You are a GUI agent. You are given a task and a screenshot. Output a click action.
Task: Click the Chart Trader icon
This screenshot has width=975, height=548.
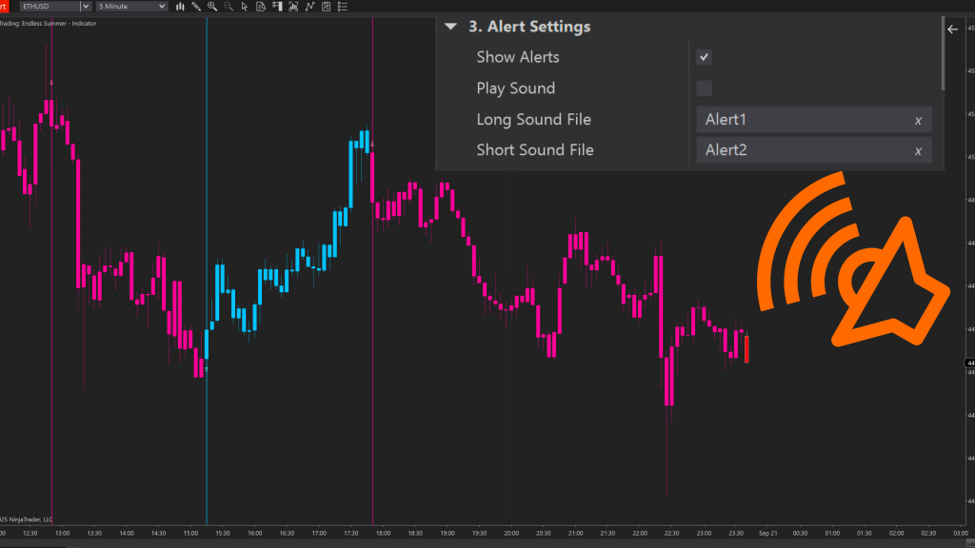click(276, 7)
